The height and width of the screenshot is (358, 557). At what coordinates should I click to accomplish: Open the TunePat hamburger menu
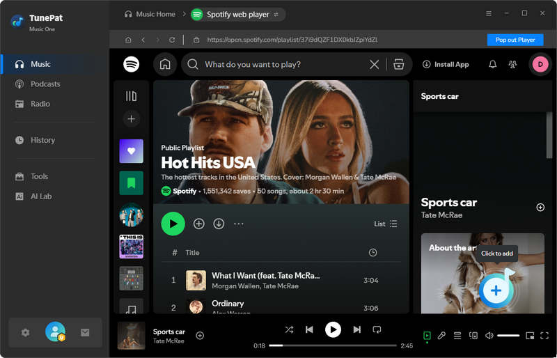point(489,13)
